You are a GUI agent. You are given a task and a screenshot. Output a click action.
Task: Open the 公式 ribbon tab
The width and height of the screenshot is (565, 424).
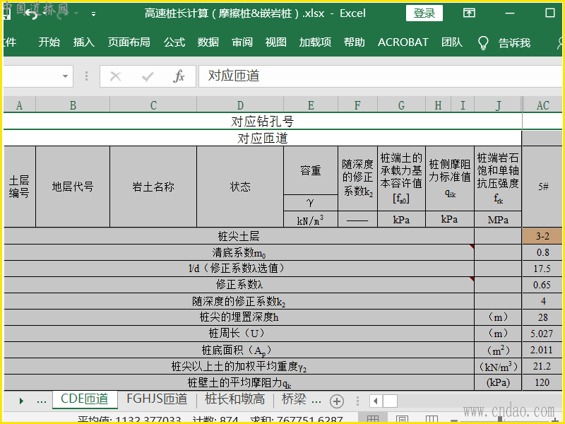(x=174, y=42)
